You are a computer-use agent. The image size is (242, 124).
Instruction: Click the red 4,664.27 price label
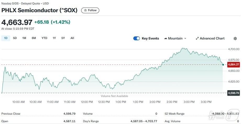(233, 64)
